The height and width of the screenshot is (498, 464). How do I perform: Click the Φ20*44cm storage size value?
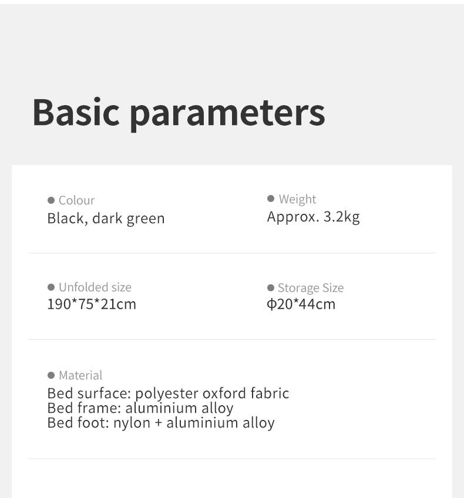301,304
